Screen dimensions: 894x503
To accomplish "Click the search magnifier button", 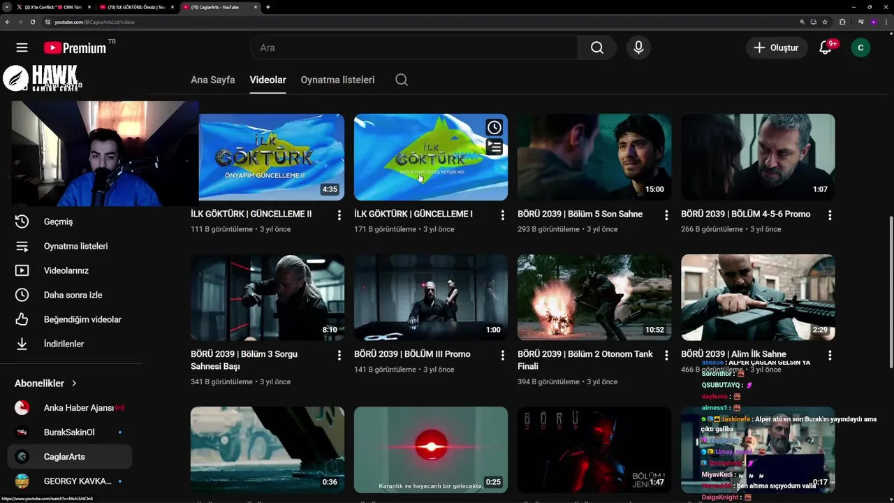I will coord(596,48).
